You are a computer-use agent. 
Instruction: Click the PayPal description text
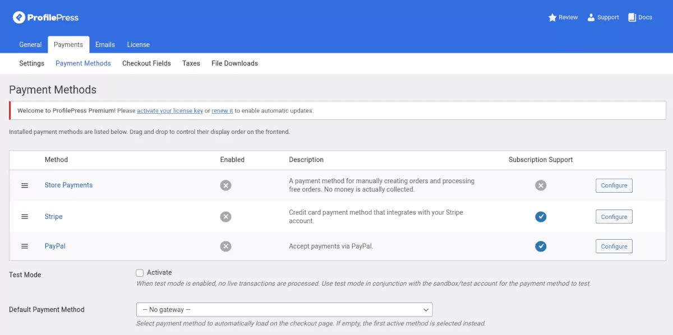[x=331, y=246]
